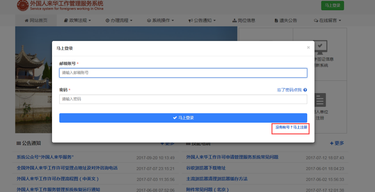
Task: Click the 没有帐号？马上注册 link
Action: tap(291, 127)
